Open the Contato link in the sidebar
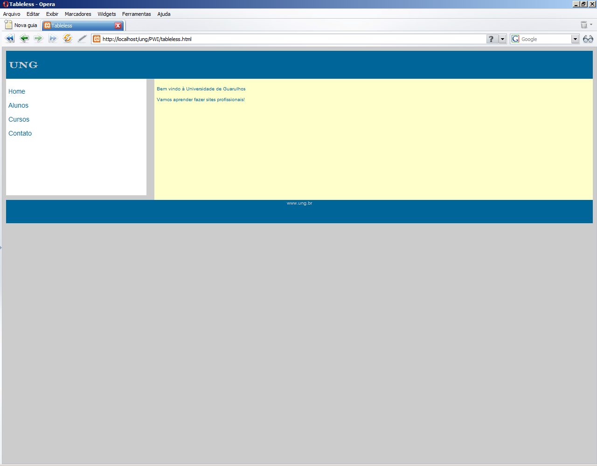Viewport: 597px width, 466px height. tap(20, 133)
